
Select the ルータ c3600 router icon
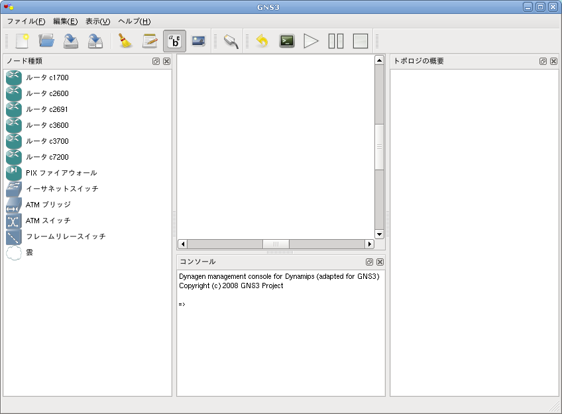tap(14, 125)
